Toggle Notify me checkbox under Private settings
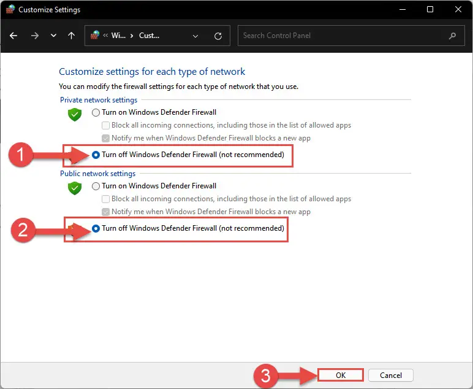The image size is (473, 389). coord(206,138)
